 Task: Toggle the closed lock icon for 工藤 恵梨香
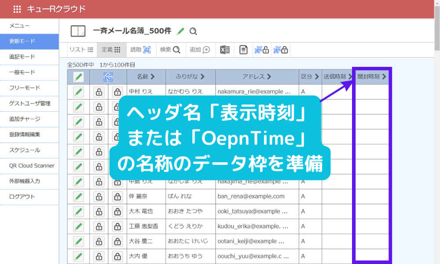(x=117, y=227)
